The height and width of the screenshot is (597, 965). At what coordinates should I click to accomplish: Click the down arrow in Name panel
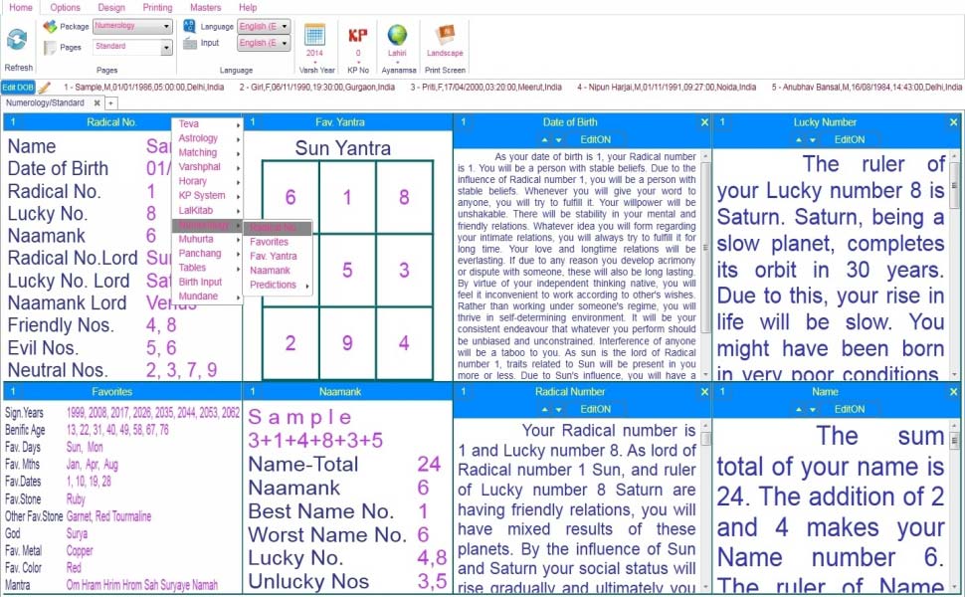tap(813, 410)
